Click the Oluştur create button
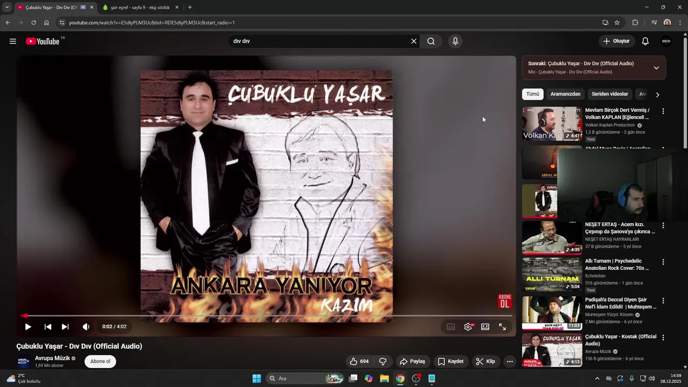 pyautogui.click(x=617, y=41)
